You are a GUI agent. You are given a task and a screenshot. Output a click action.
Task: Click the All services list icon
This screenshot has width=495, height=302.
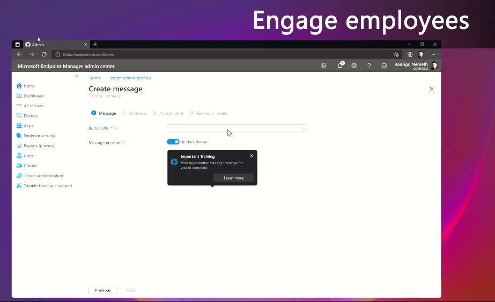tap(19, 106)
